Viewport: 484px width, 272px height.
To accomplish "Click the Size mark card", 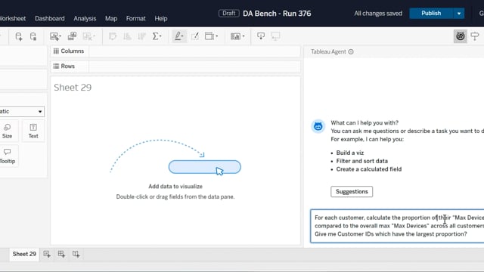I will pos(7,131).
